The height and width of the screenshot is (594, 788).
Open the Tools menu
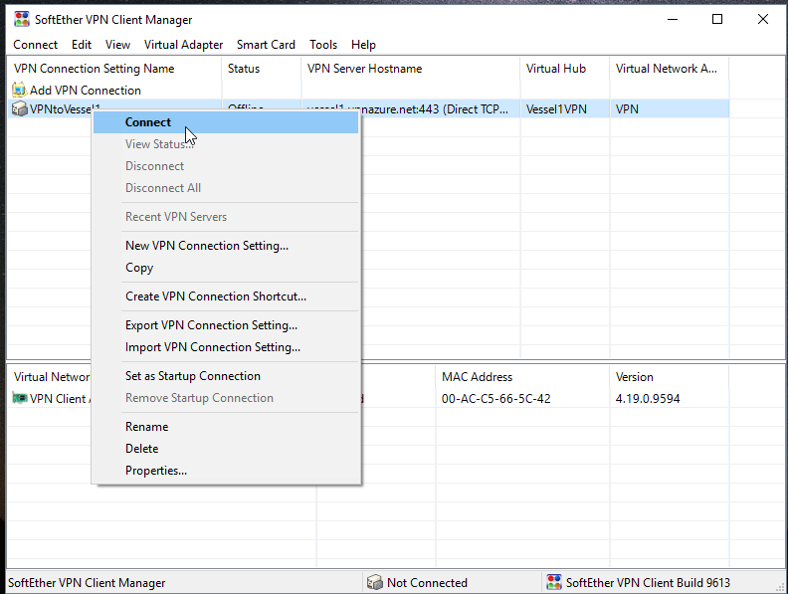tap(323, 45)
